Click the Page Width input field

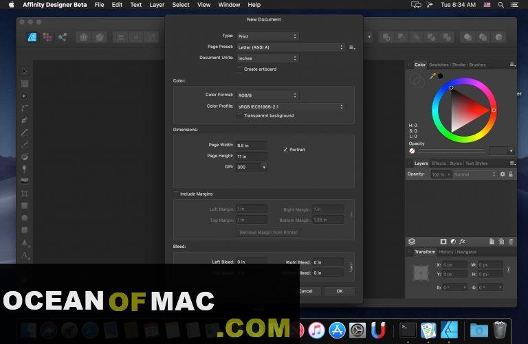(x=252, y=146)
